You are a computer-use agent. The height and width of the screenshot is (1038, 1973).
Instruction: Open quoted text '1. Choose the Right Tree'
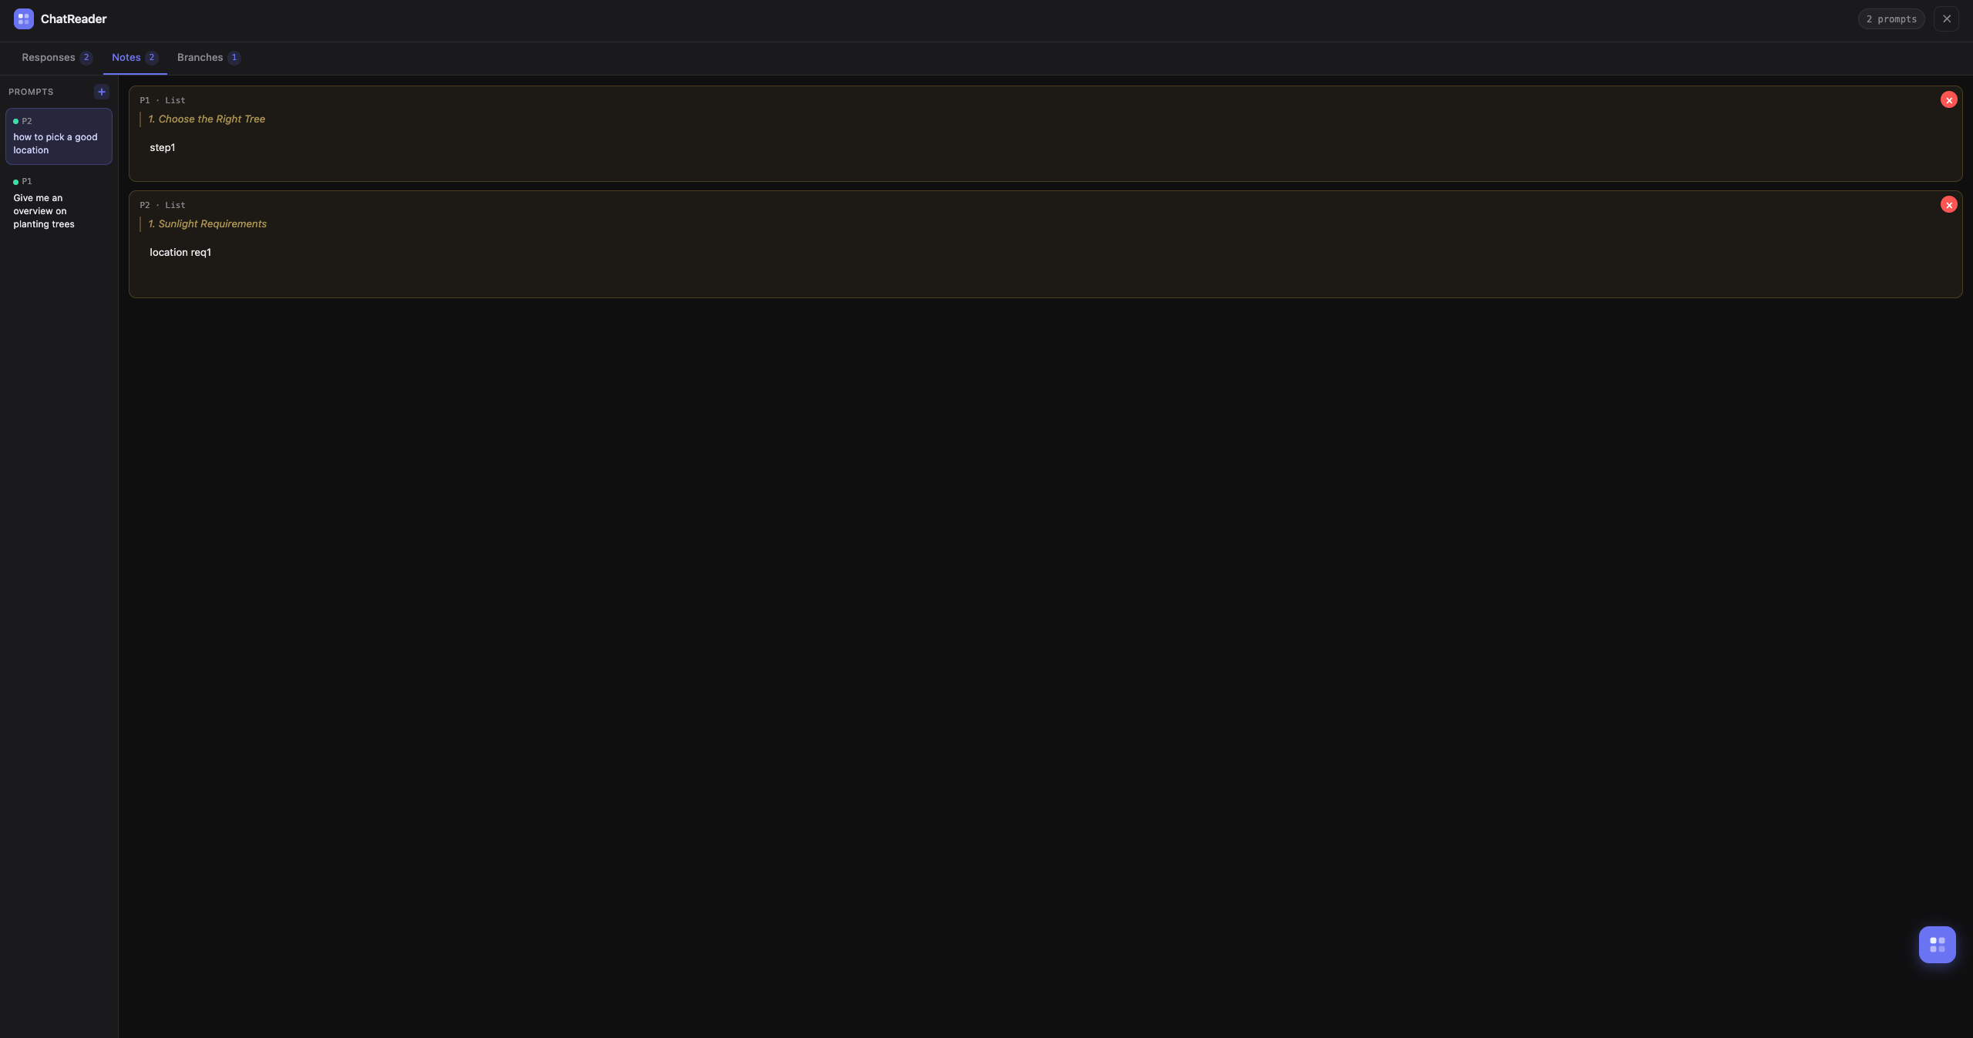pyautogui.click(x=207, y=119)
